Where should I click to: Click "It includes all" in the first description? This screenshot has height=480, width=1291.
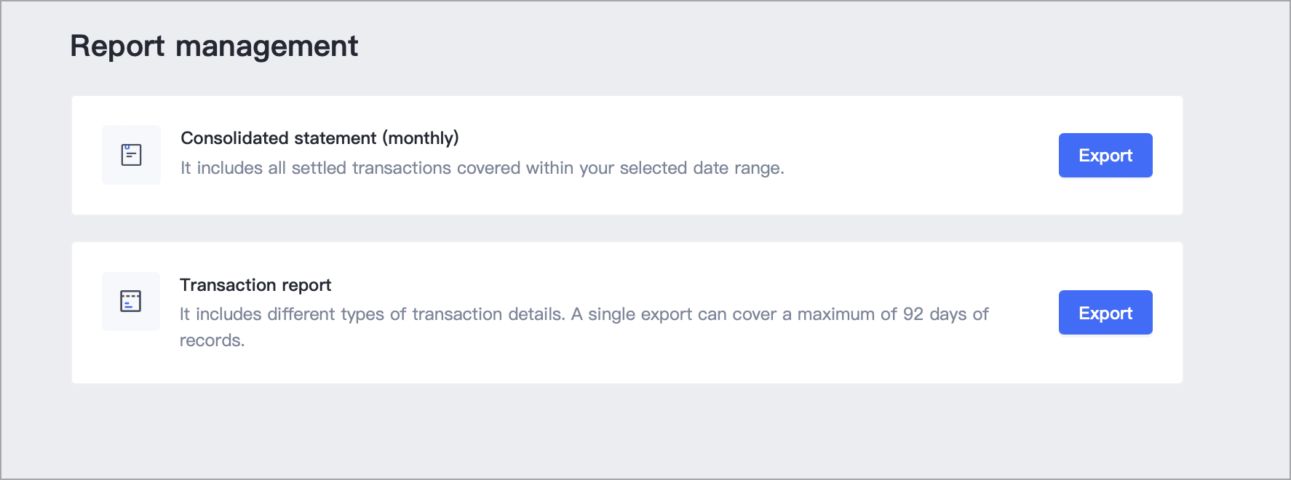coord(233,168)
